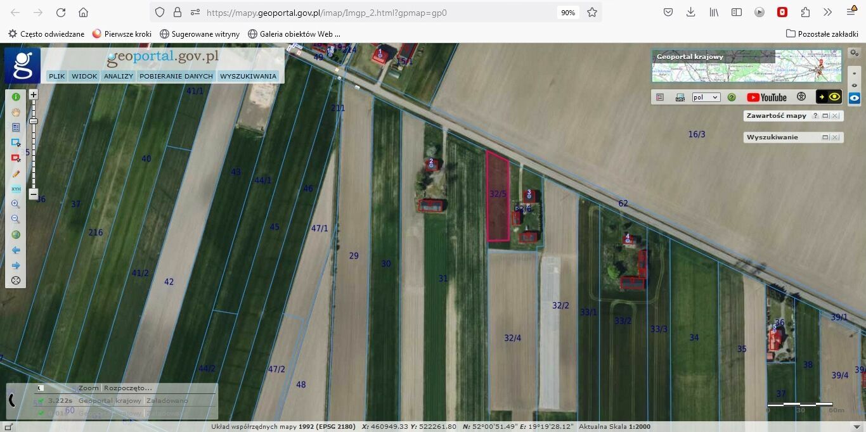Open the ANALIZY menu
This screenshot has height=432, width=866.
119,76
